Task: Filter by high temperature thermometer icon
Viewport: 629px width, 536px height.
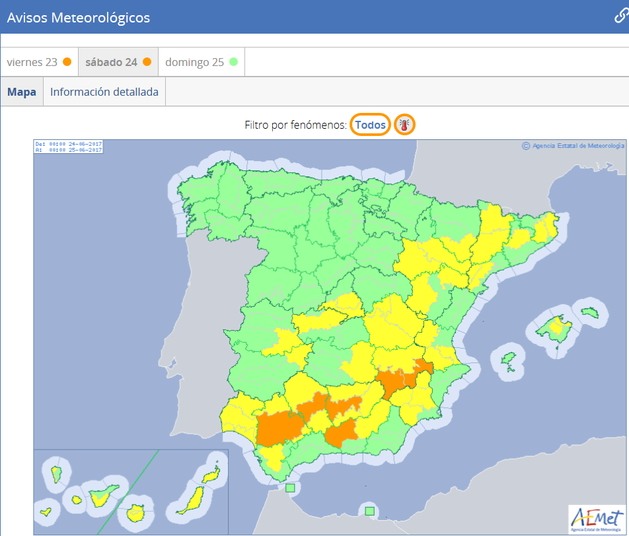Action: click(x=404, y=125)
